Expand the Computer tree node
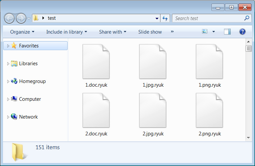255x166 pixels. click(8, 99)
